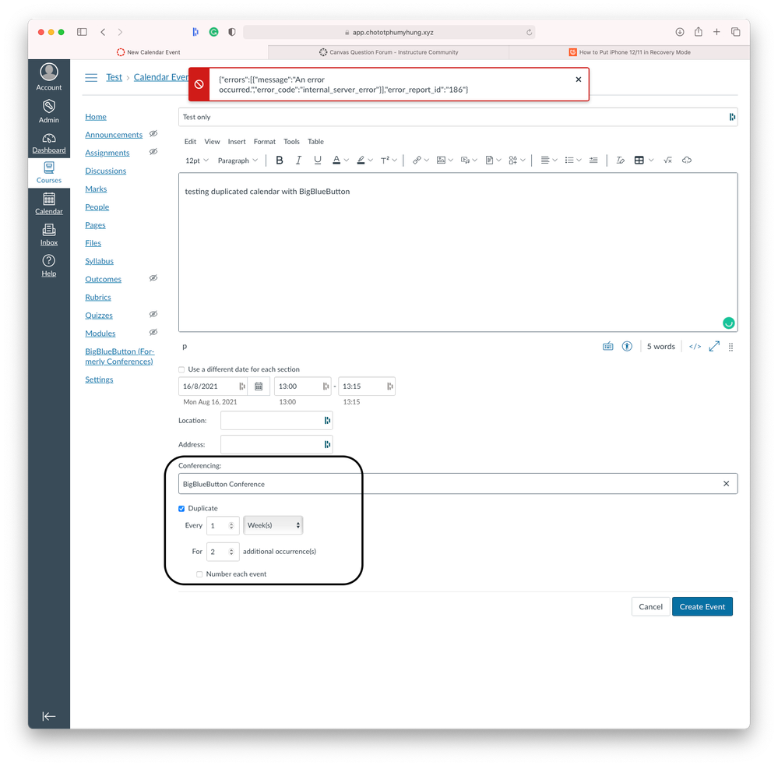Click the increase indent icon
Image resolution: width=778 pixels, height=766 pixels.
point(593,161)
